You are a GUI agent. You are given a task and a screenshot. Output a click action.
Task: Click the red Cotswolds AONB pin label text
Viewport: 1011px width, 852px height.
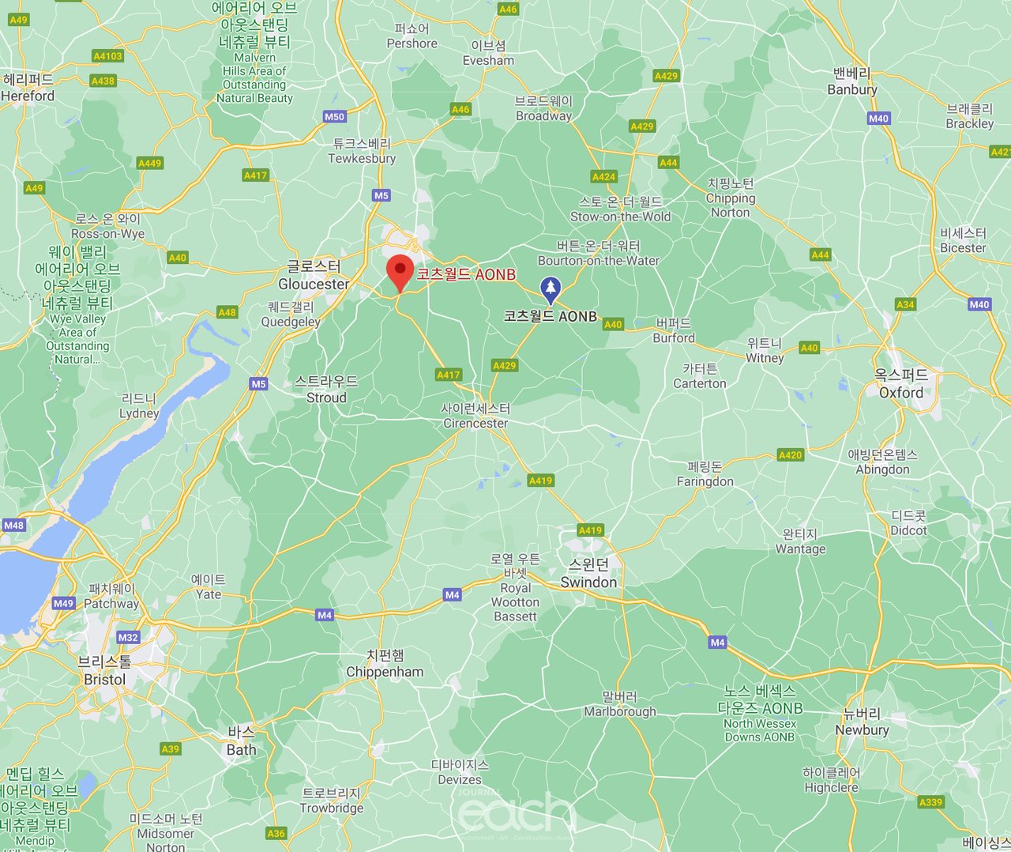466,274
